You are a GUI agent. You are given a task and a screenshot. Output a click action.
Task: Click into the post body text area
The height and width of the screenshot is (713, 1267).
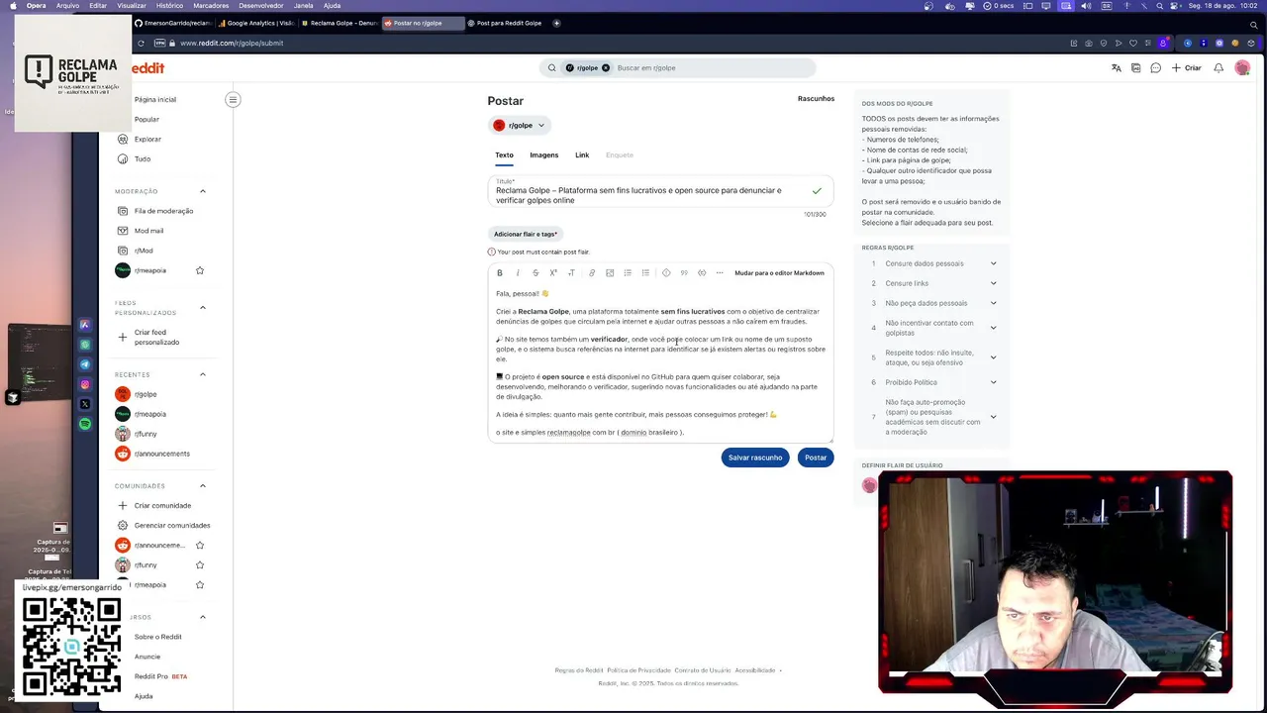click(660, 362)
